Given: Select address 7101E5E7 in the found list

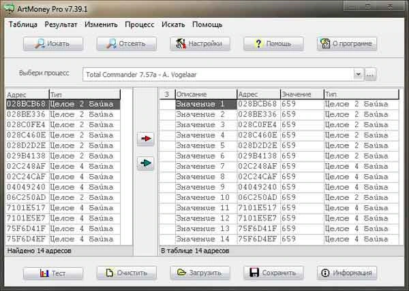Looking at the screenshot, I should [27, 218].
